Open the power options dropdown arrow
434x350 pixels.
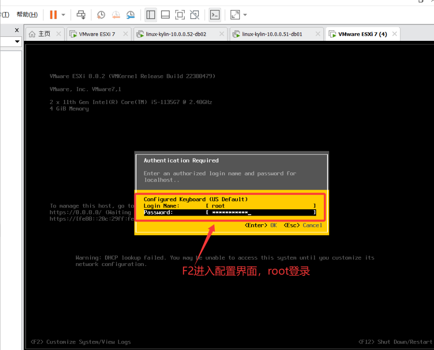(x=63, y=15)
